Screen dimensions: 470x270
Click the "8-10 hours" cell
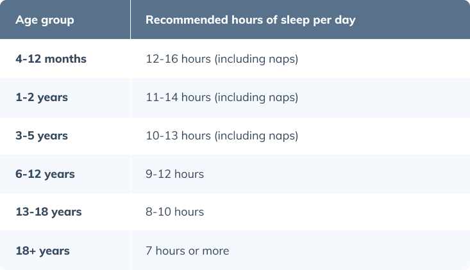[x=175, y=212]
